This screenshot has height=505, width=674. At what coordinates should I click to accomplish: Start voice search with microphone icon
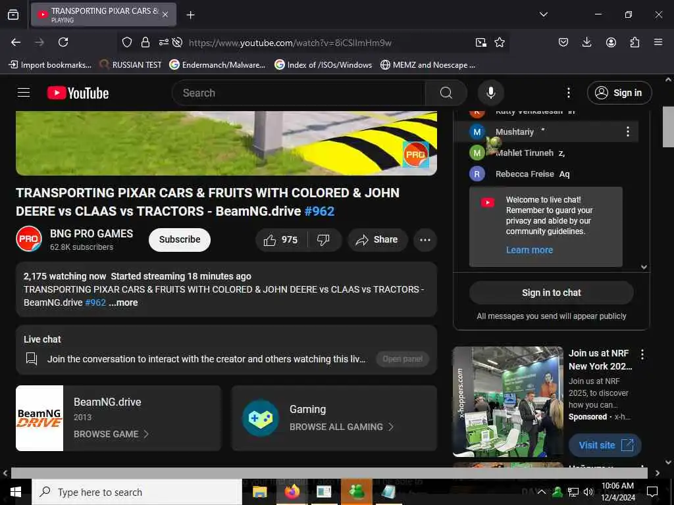click(491, 93)
